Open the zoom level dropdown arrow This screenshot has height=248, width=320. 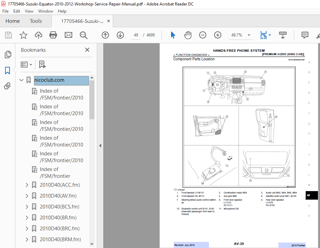249,35
